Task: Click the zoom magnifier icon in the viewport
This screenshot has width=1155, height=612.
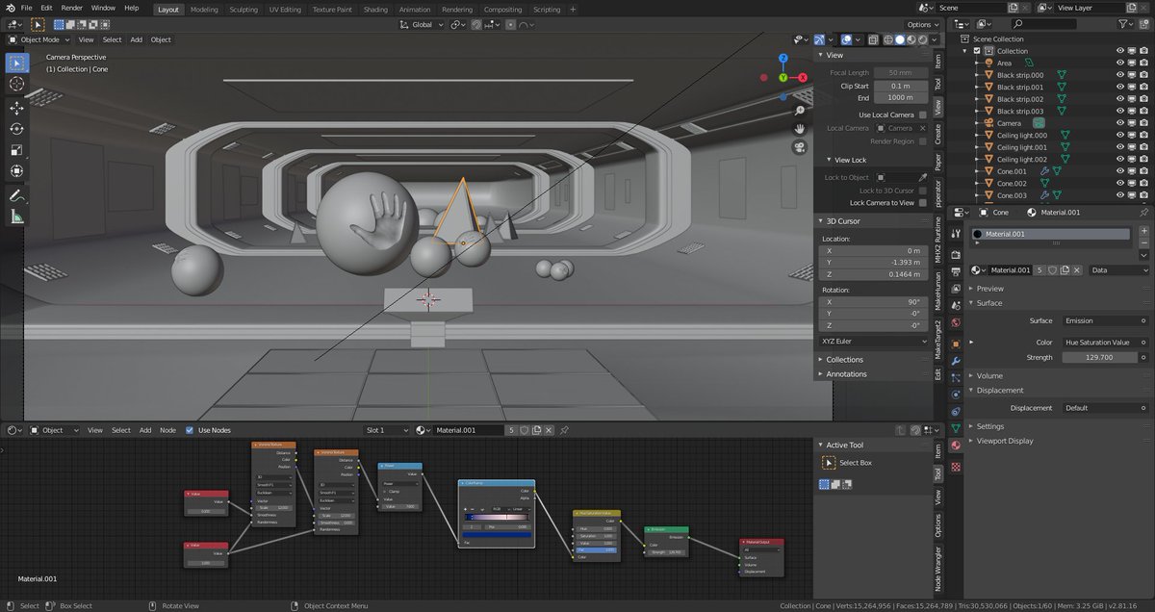Action: pos(799,111)
